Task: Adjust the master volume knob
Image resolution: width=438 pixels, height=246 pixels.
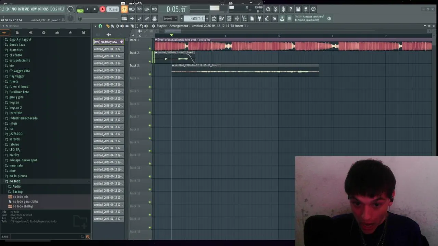Action: click(x=70, y=9)
